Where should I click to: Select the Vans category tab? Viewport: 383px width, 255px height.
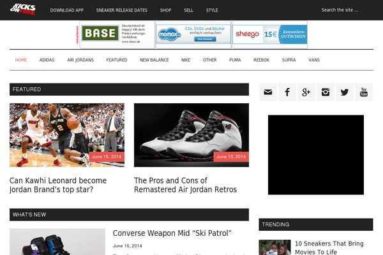(314, 60)
